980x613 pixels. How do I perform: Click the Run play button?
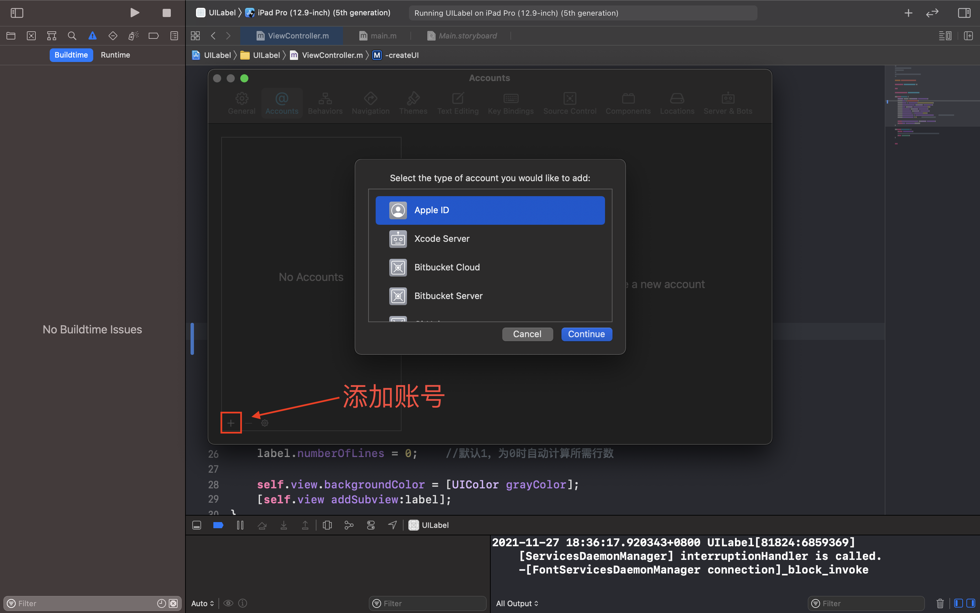pos(135,13)
